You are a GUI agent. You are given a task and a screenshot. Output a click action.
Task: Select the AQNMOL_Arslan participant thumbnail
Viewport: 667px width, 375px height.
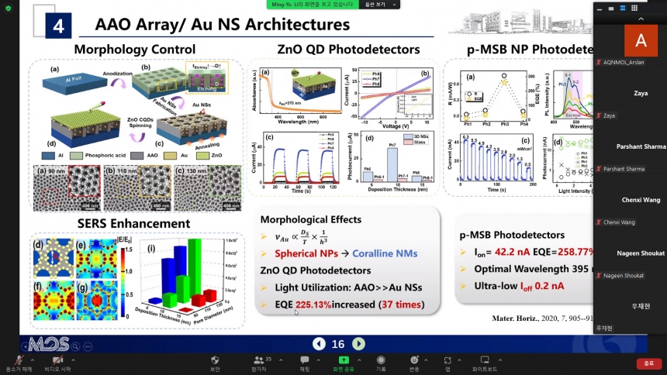630,45
